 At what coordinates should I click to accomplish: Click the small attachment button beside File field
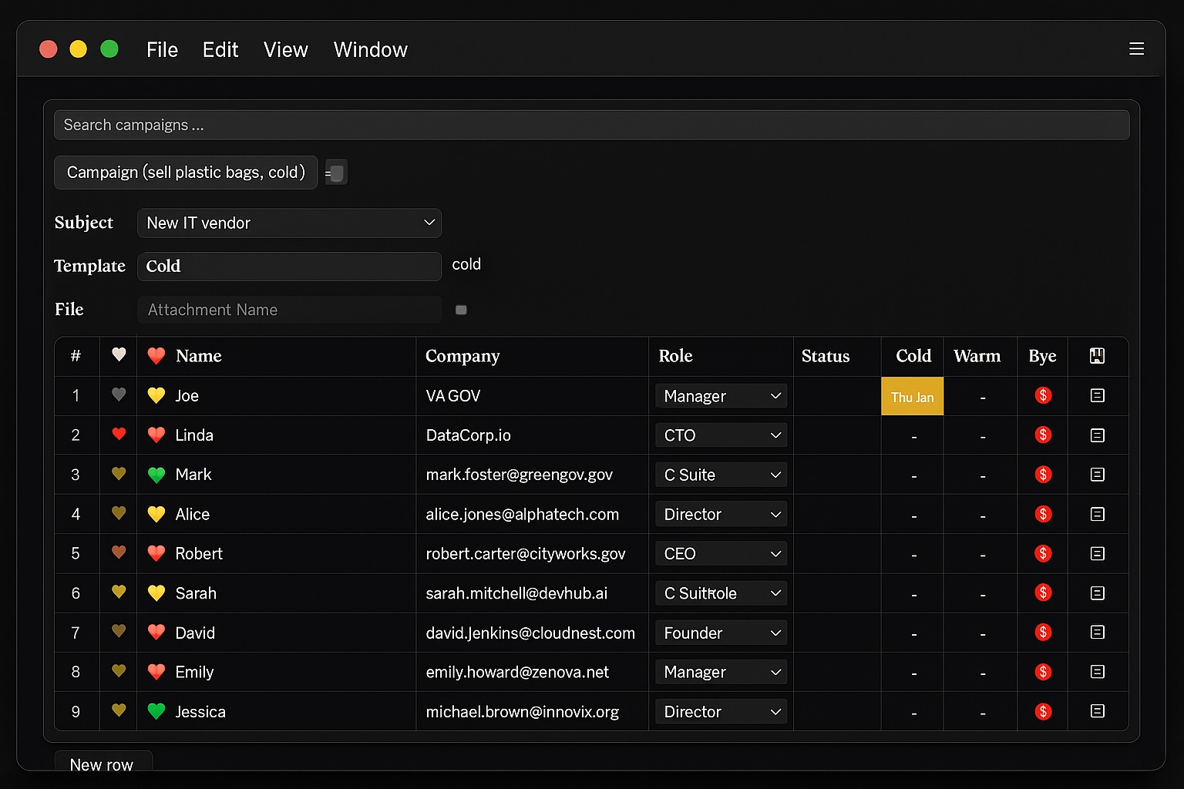pos(461,310)
